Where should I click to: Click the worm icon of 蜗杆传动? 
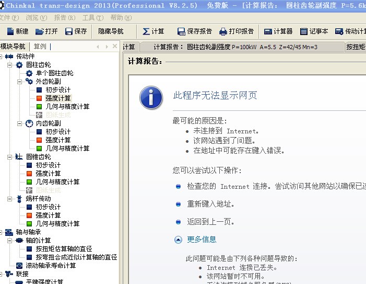(x=20, y=199)
